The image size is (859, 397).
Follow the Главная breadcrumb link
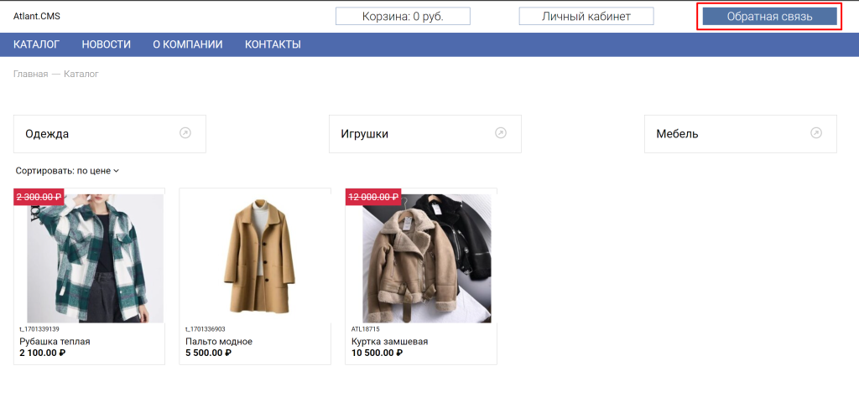[x=31, y=74]
